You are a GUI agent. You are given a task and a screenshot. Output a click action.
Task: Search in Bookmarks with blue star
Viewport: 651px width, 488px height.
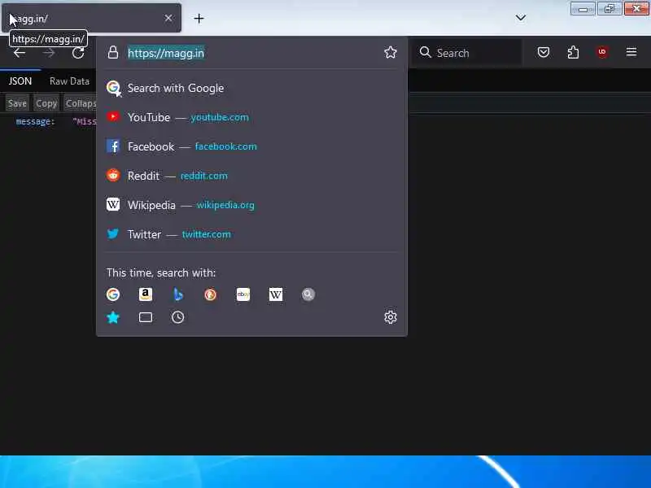(113, 317)
